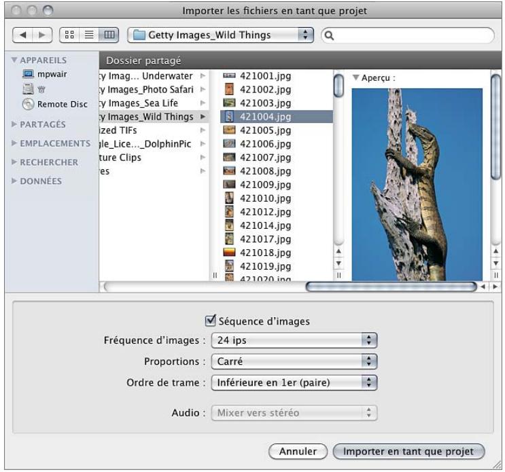Click Importer en tant que projet button
The width and height of the screenshot is (505, 472).
[x=408, y=452]
